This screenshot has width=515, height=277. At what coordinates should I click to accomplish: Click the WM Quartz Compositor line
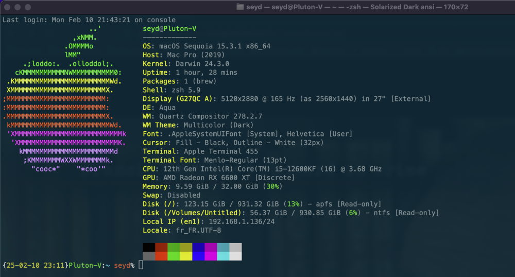202,116
